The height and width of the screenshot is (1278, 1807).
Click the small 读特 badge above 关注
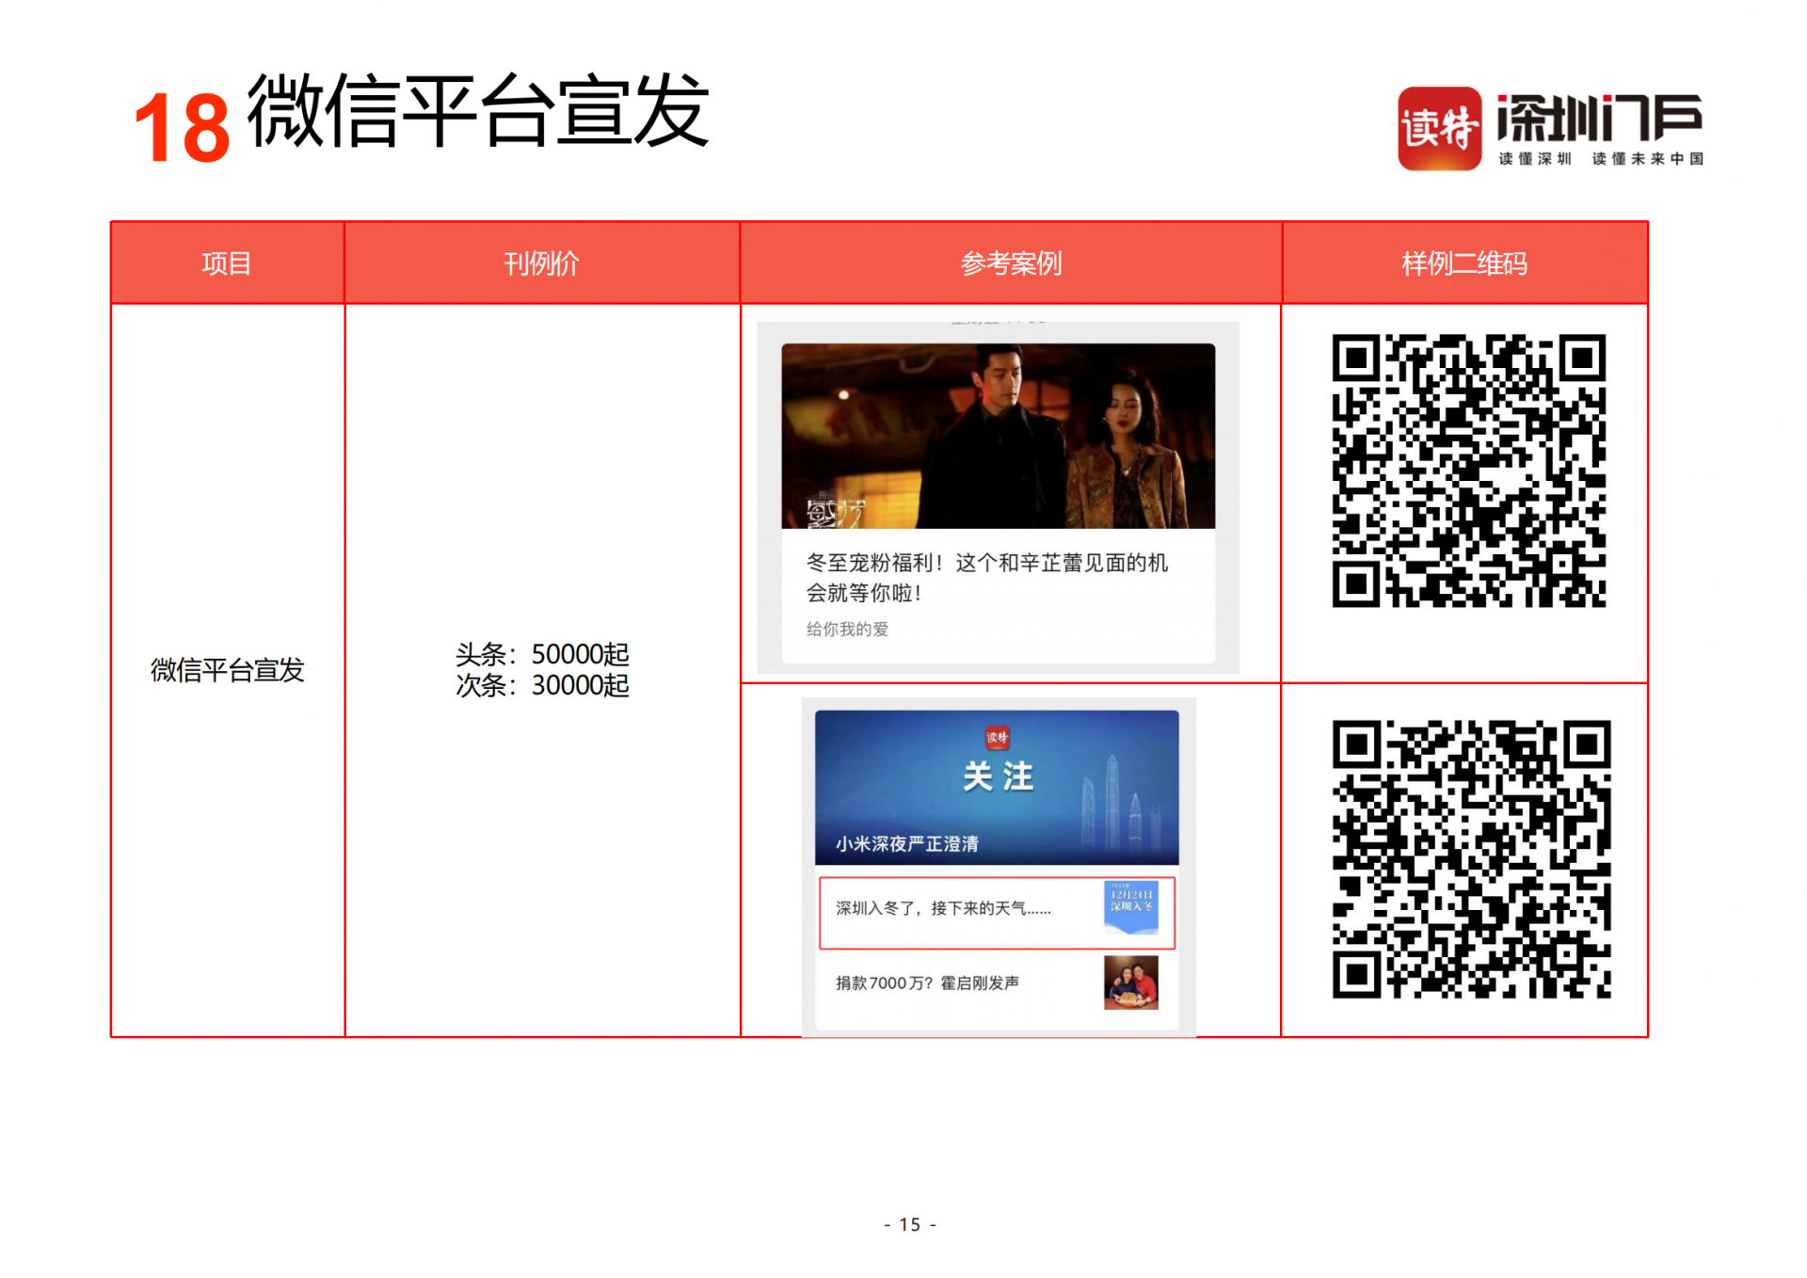pyautogui.click(x=997, y=738)
